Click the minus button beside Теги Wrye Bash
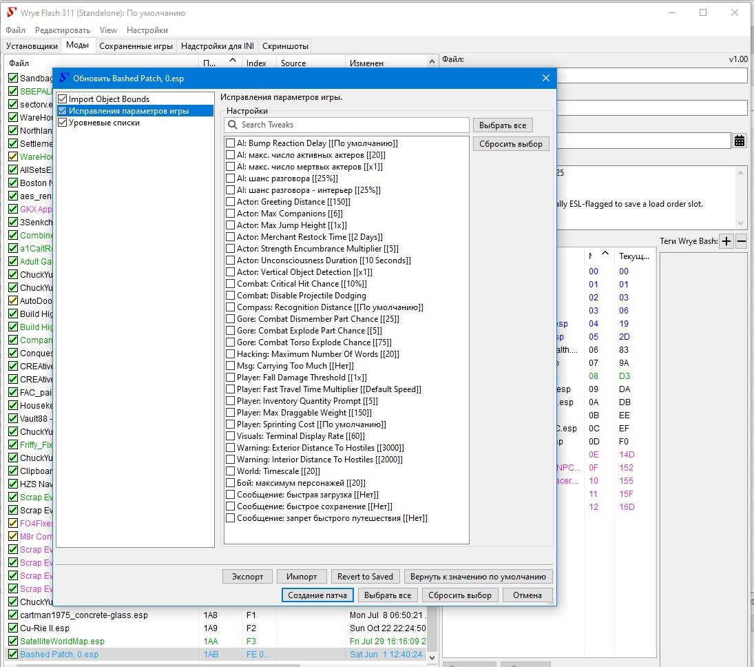 pyautogui.click(x=742, y=240)
